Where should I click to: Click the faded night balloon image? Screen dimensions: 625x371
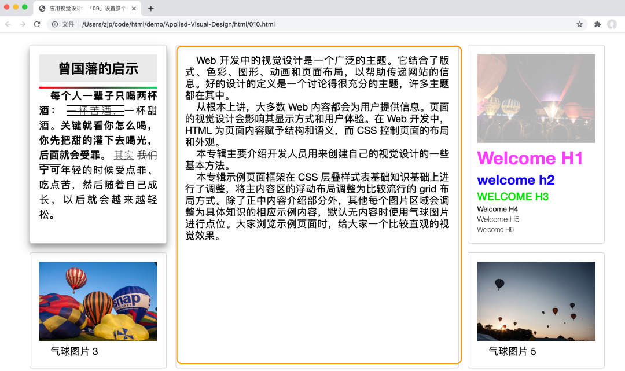tap(536, 98)
